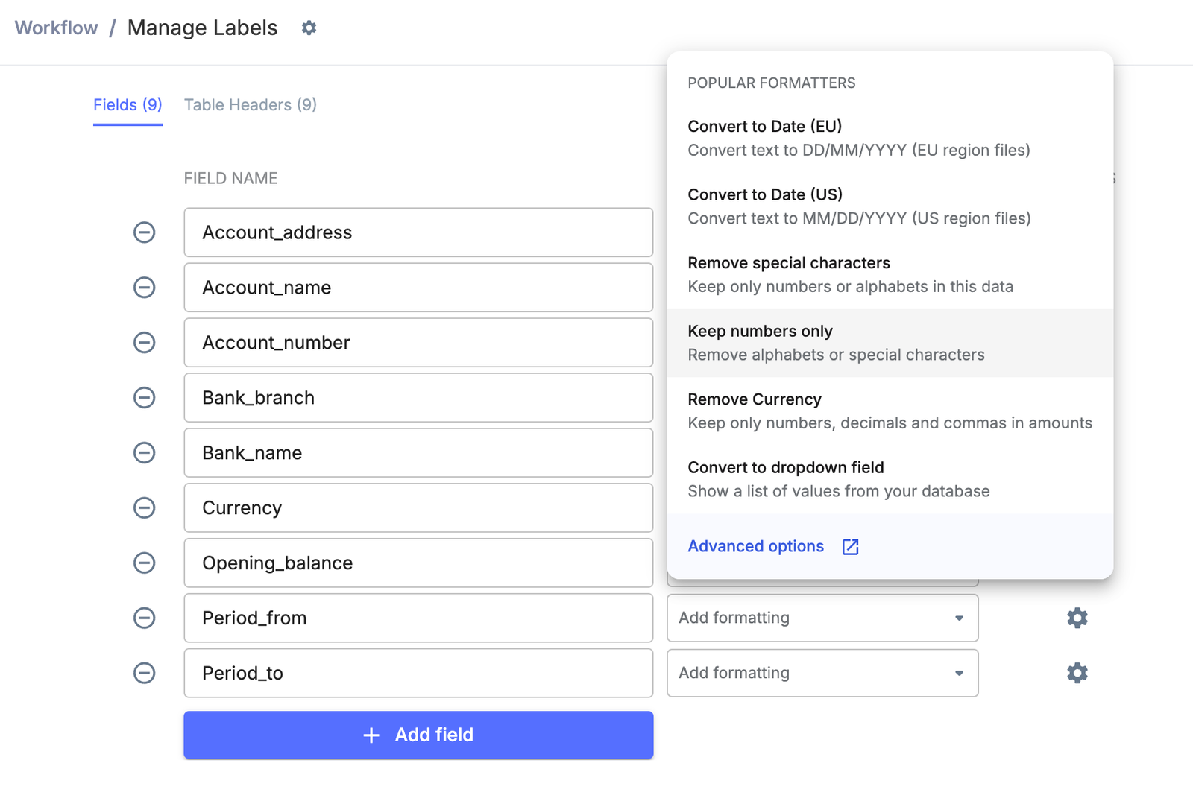Open the Advanced options link
This screenshot has width=1193, height=807.
(755, 546)
